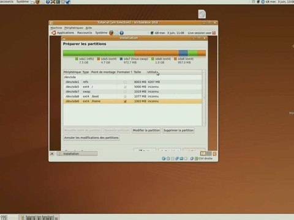Click the 4207 MB used cell
Viewport: 294px width, 220px height.
(154, 82)
